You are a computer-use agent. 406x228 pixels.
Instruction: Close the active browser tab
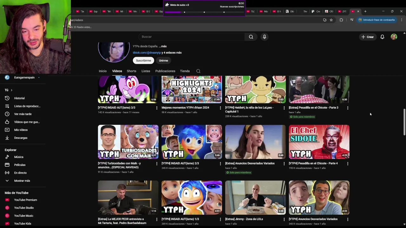point(358,11)
